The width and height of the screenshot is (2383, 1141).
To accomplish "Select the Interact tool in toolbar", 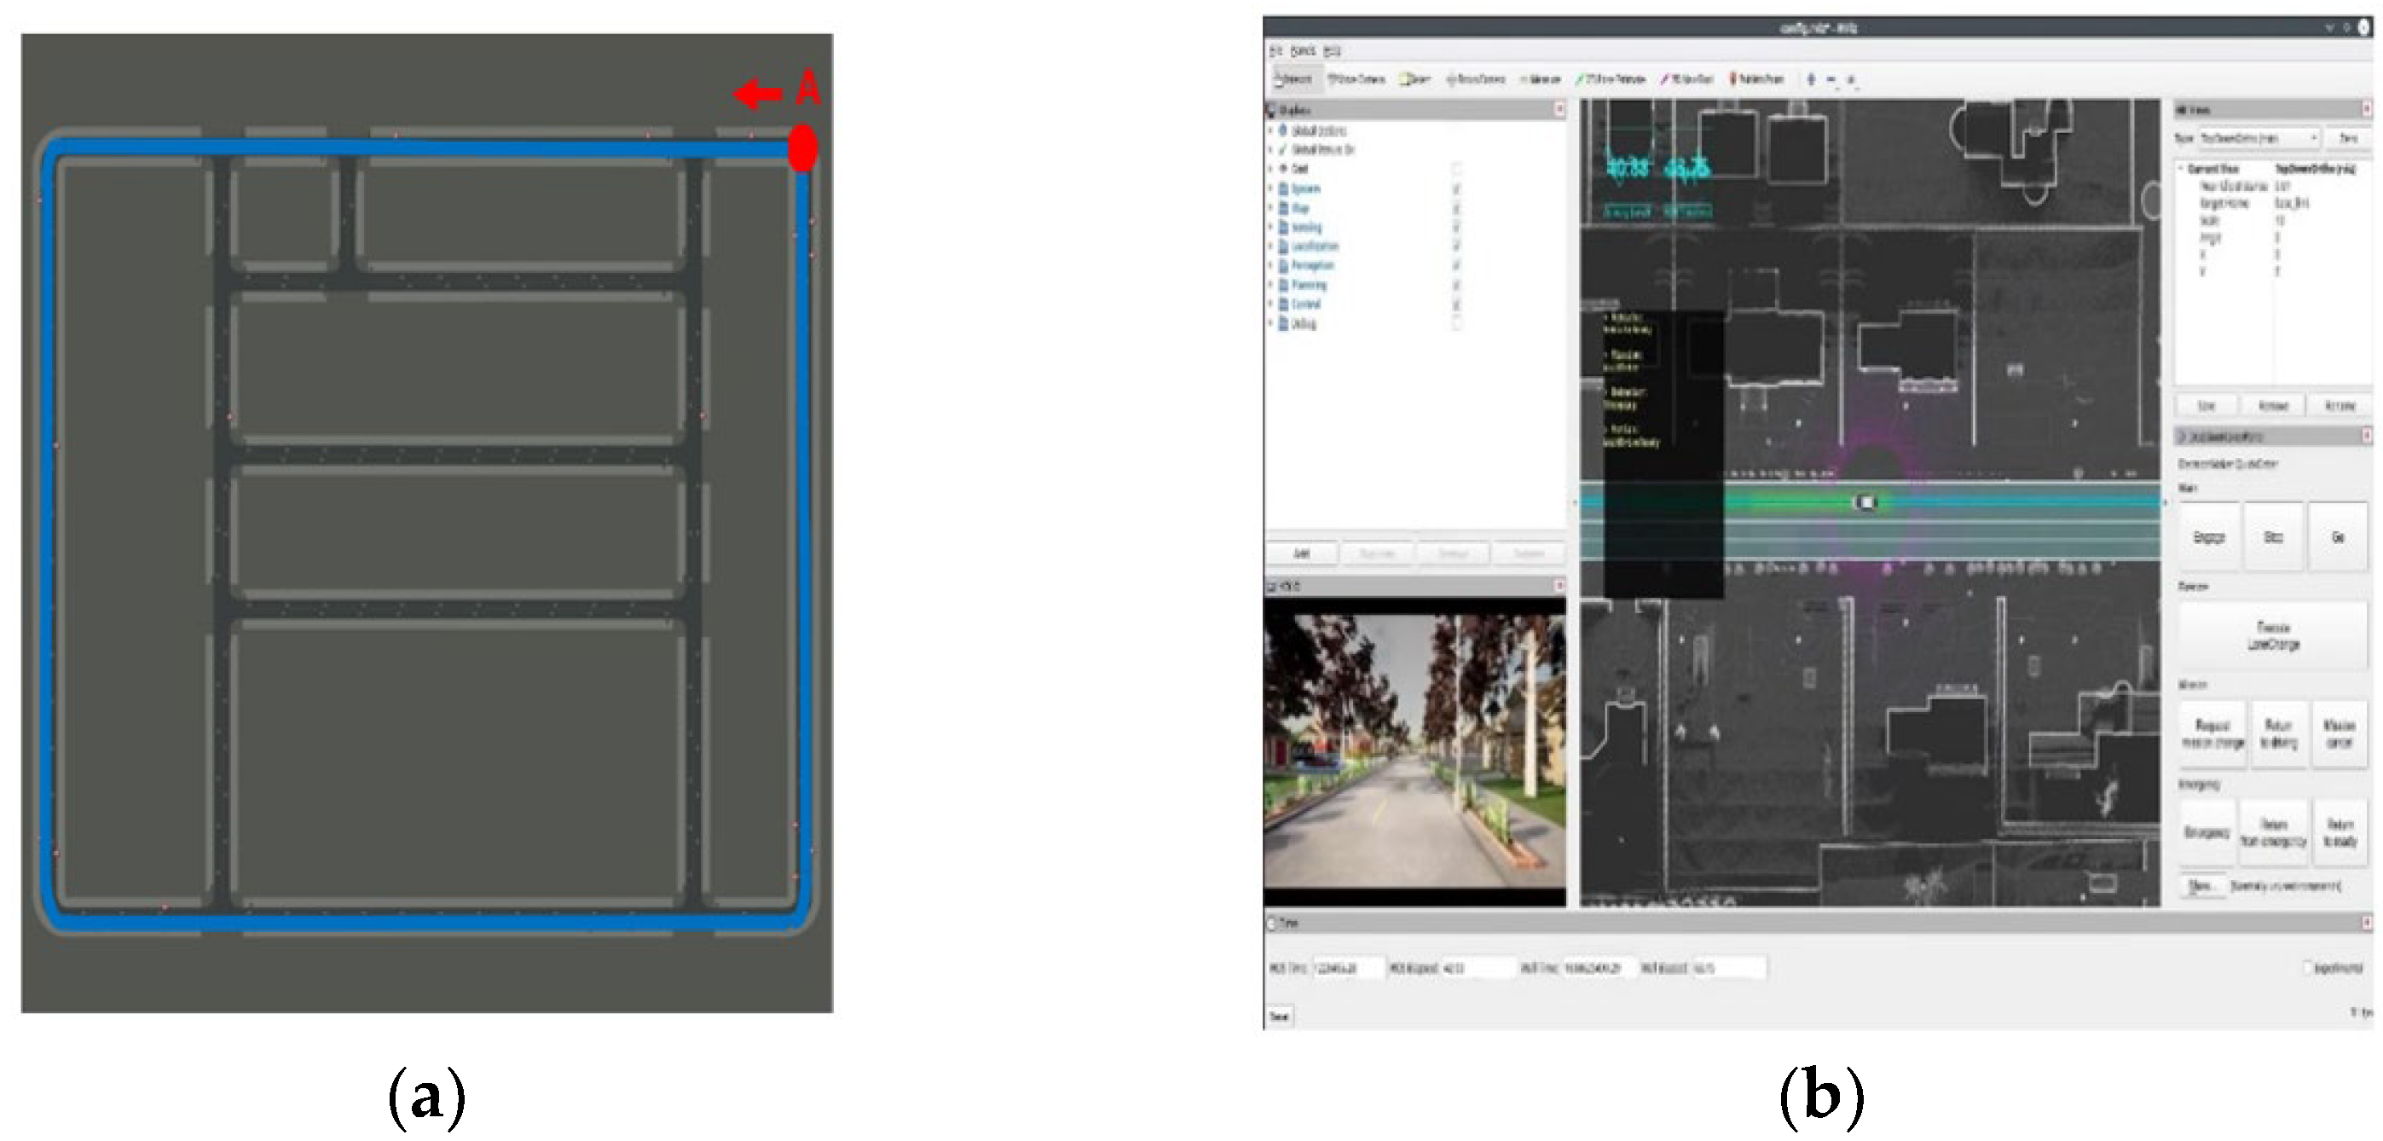I will [x=1295, y=79].
